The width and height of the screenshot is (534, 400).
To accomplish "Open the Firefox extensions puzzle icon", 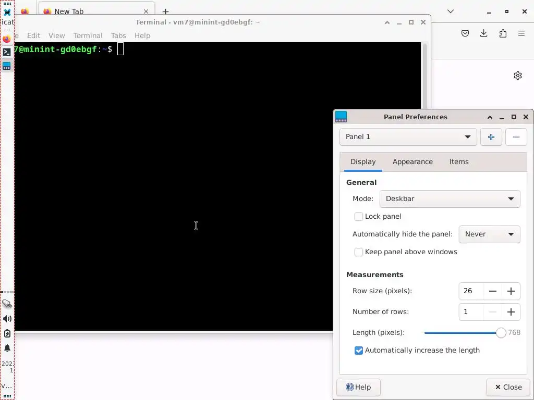I will coord(503,33).
